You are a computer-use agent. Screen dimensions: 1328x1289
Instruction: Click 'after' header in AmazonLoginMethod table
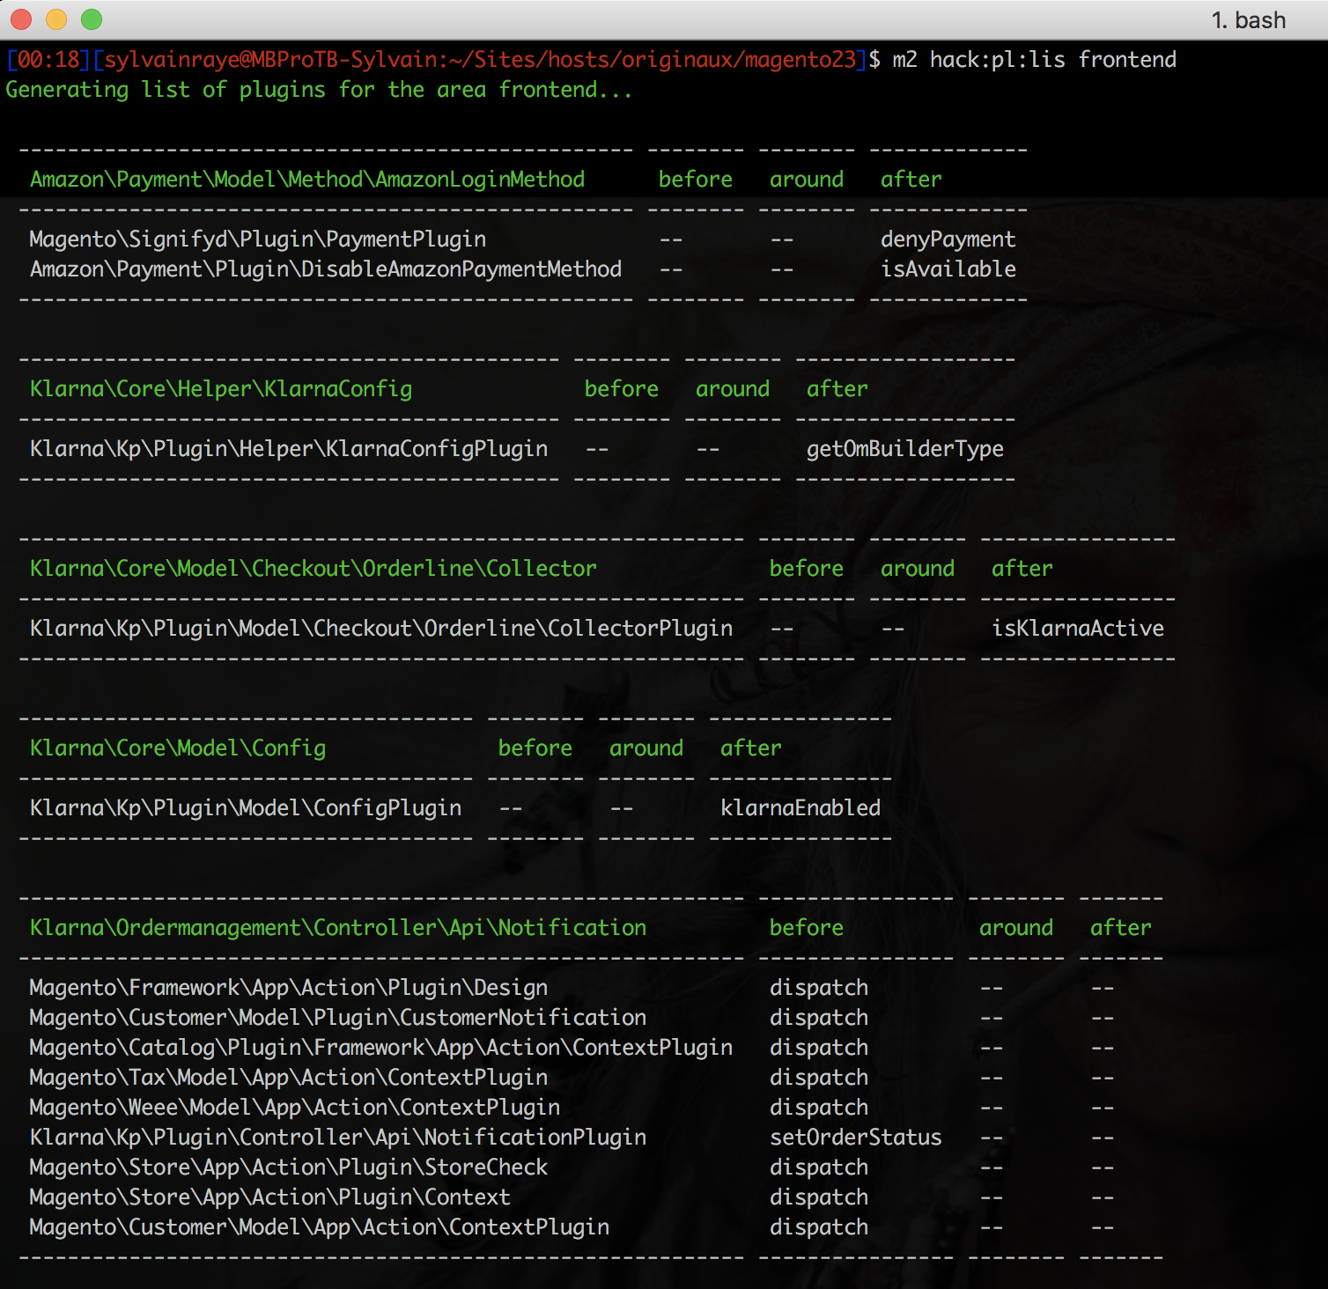pyautogui.click(x=911, y=180)
